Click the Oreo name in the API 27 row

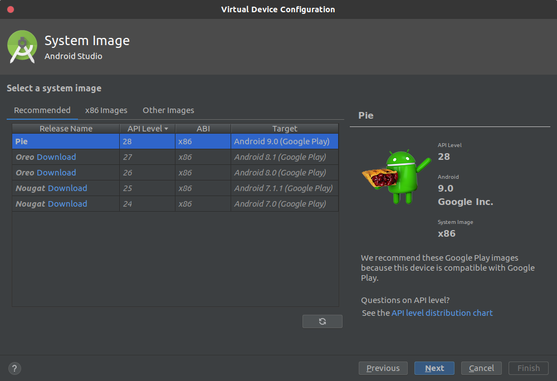[x=25, y=157]
